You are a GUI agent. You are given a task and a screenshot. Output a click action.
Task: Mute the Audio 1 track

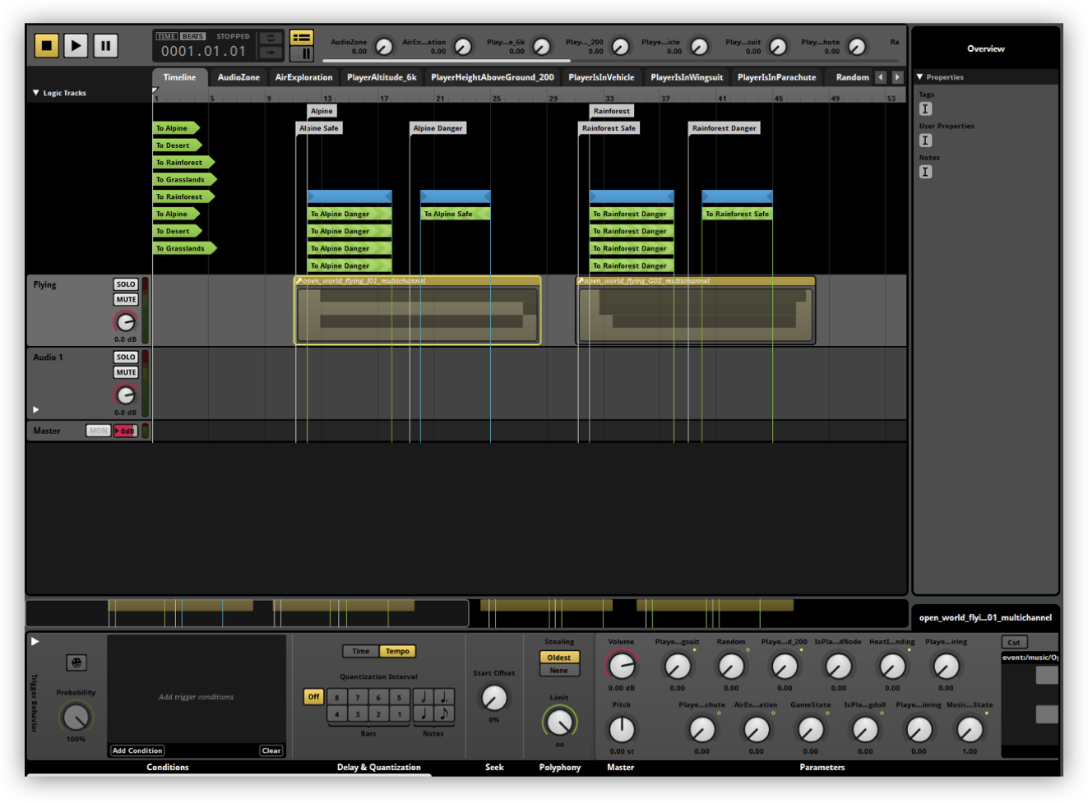pos(125,372)
